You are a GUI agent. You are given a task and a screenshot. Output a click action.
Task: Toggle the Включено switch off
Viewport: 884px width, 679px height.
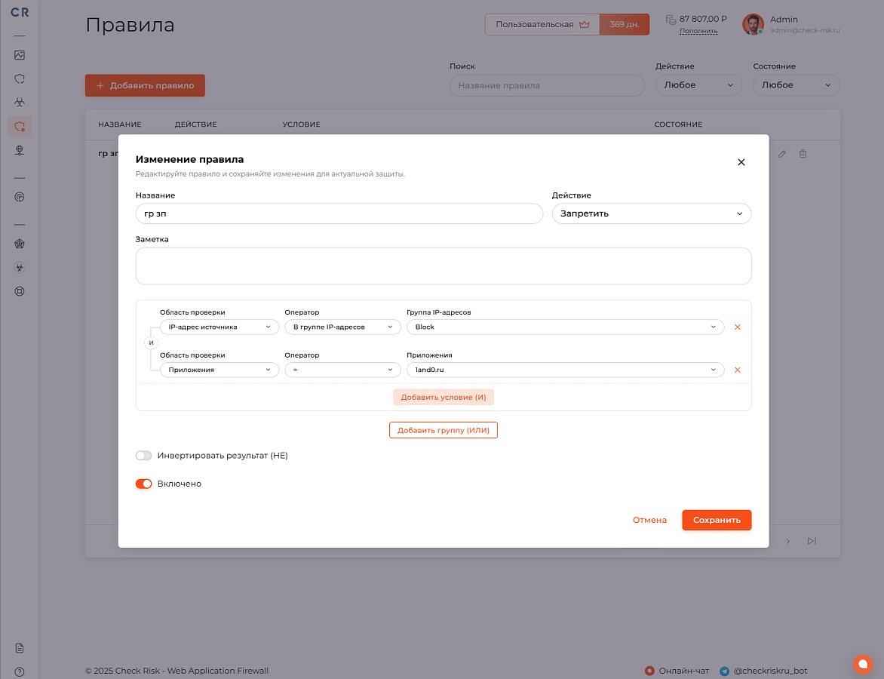(144, 484)
